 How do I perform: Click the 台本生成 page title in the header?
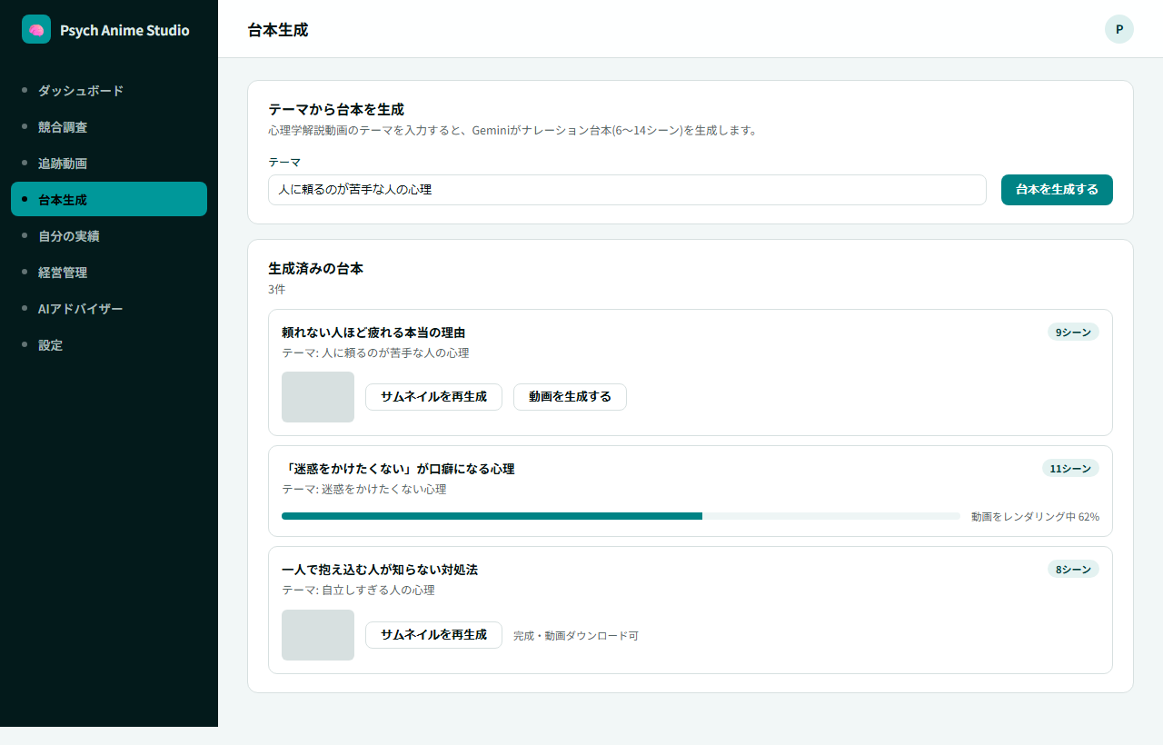(x=277, y=29)
